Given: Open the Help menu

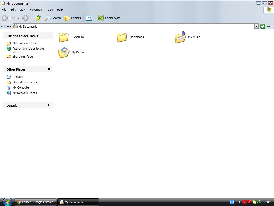Looking at the screenshot, I should pyautogui.click(x=60, y=10).
